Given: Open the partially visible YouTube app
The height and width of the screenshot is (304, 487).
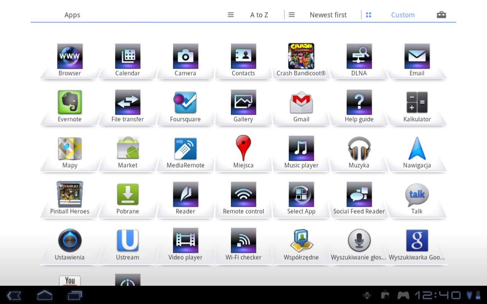Looking at the screenshot, I should click(x=70, y=280).
